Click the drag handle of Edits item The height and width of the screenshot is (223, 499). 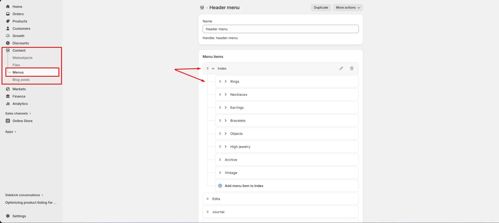208,199
